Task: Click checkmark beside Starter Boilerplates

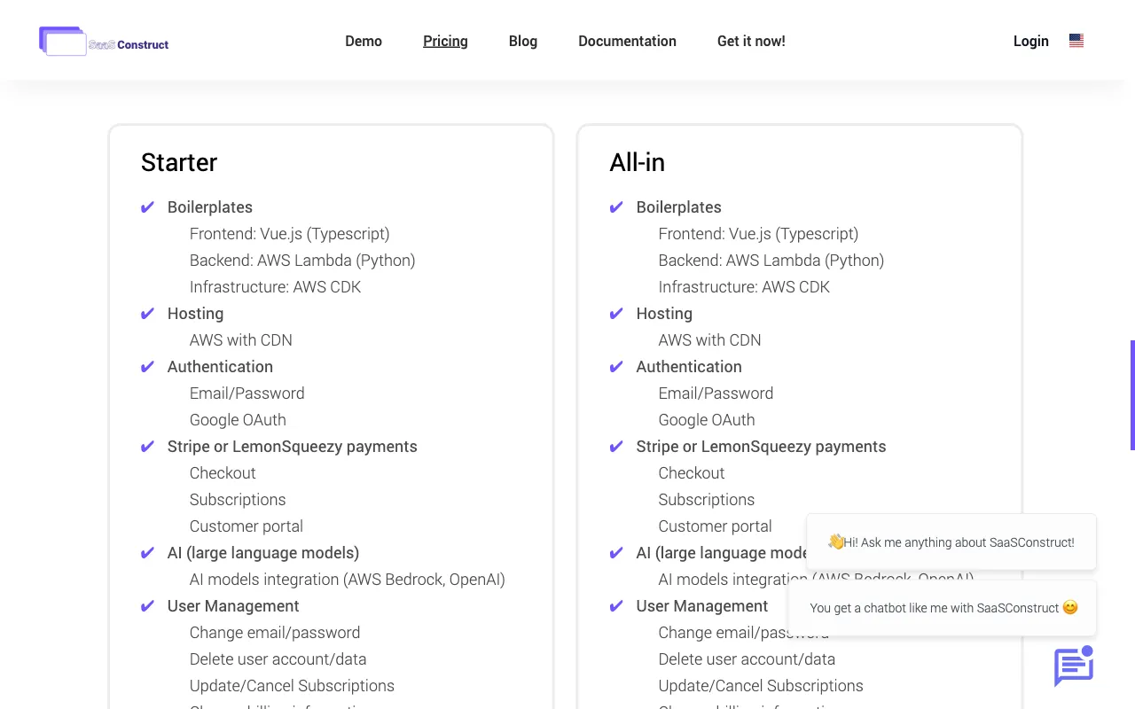Action: 147,207
